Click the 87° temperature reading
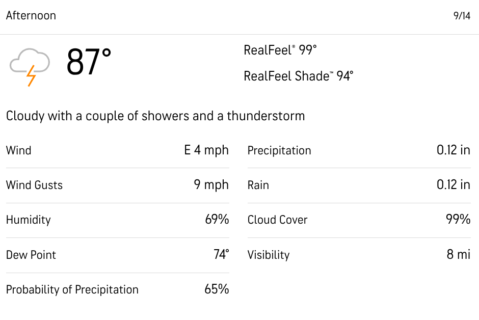The height and width of the screenshot is (320, 479). tap(89, 62)
